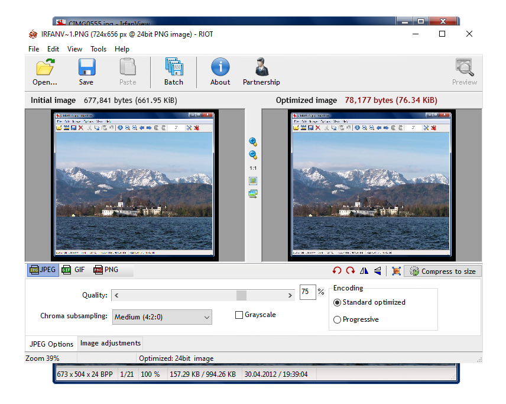Maximize the RIOT window
The image size is (506, 404).
click(x=442, y=34)
